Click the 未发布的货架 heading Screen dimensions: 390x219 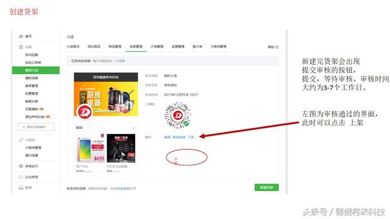point(76,189)
